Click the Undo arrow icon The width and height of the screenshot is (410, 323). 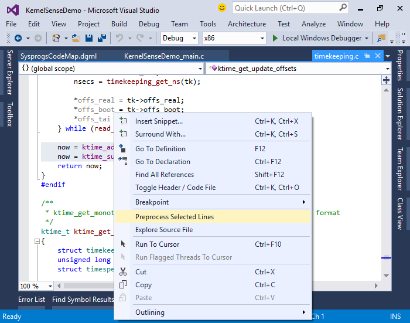coord(119,38)
